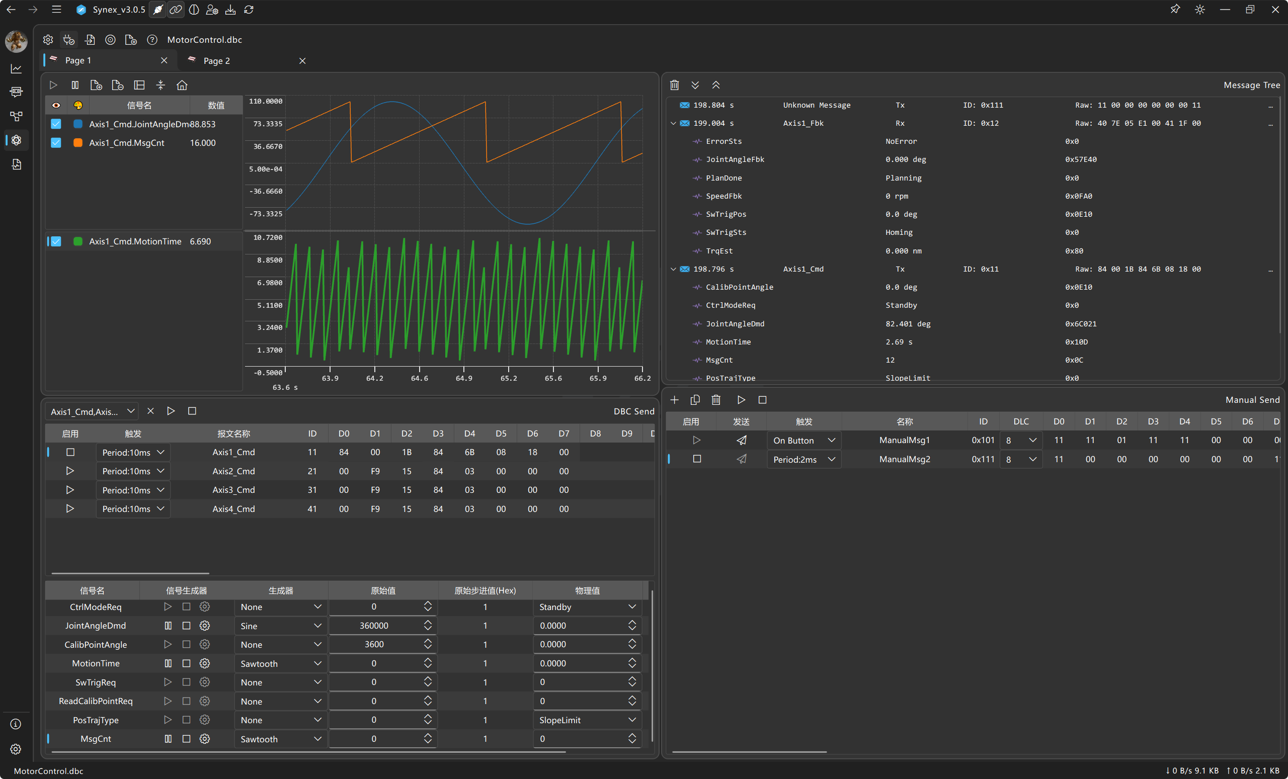The width and height of the screenshot is (1288, 779).
Task: Click the orange color swatch for MsgCnt
Action: point(78,143)
